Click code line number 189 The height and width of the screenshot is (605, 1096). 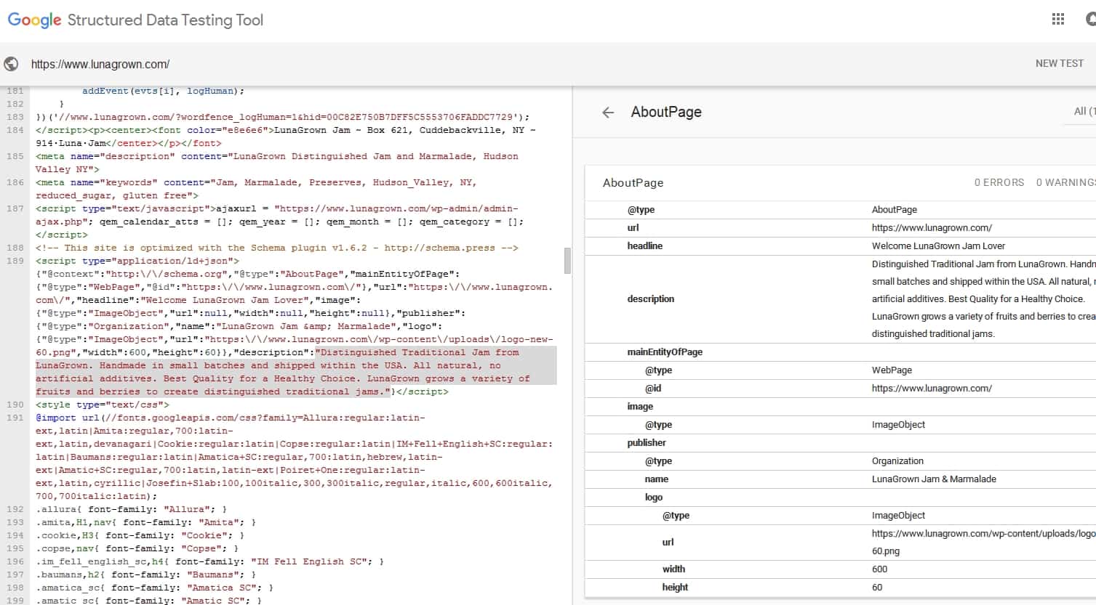[x=15, y=261]
